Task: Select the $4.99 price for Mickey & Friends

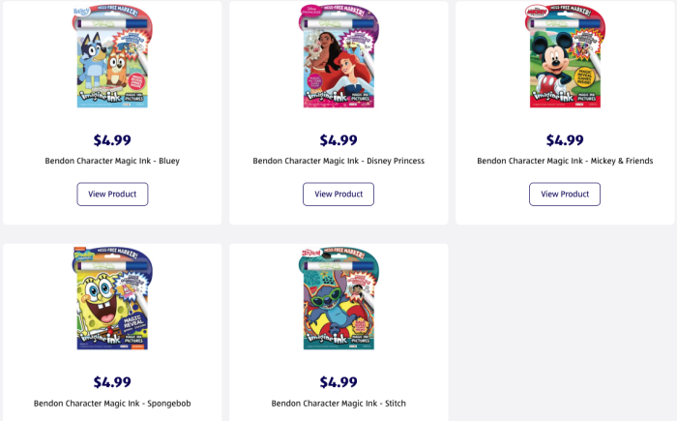Action: tap(565, 140)
